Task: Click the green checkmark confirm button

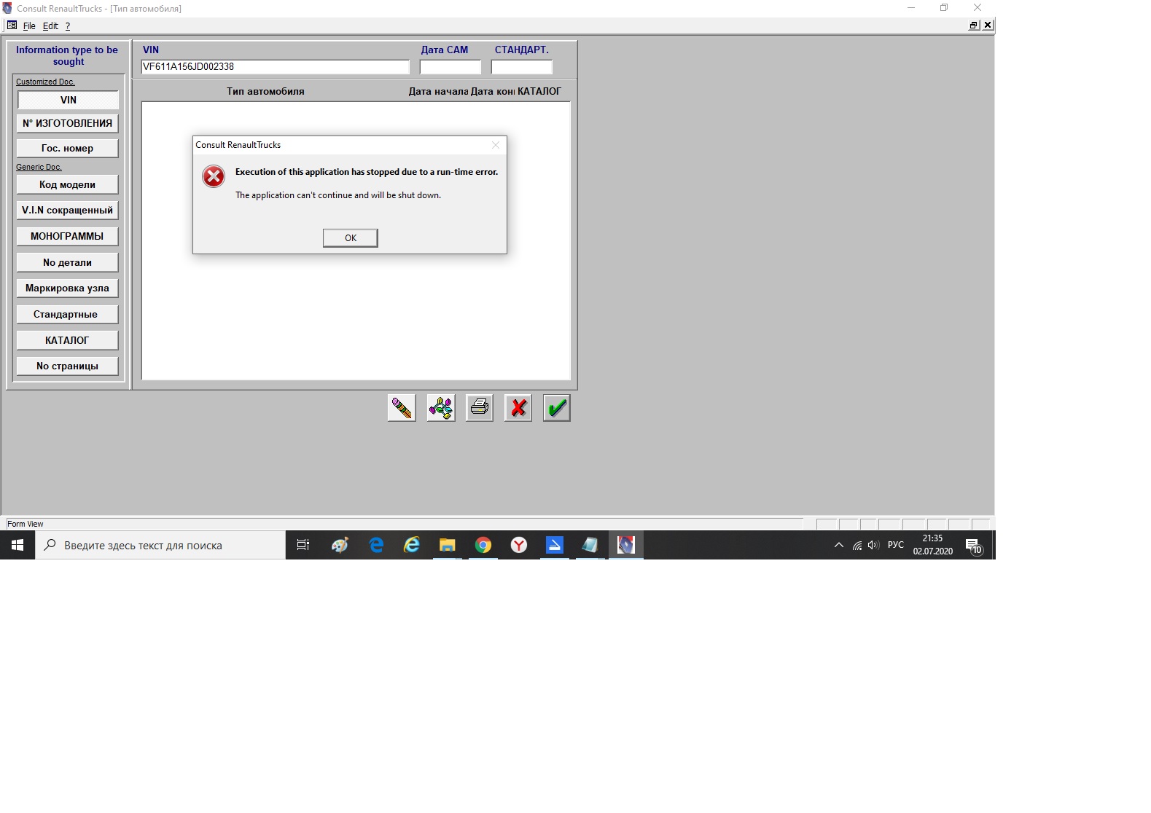Action: coord(557,408)
